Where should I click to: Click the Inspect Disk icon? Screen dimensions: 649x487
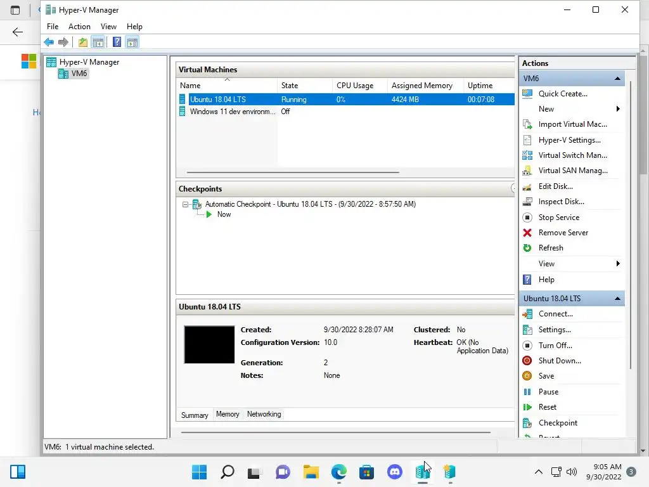pyautogui.click(x=527, y=202)
